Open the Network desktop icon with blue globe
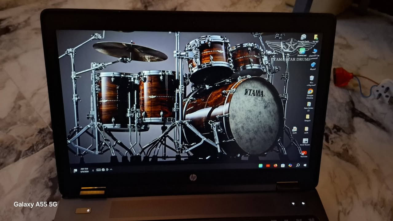 (313, 66)
